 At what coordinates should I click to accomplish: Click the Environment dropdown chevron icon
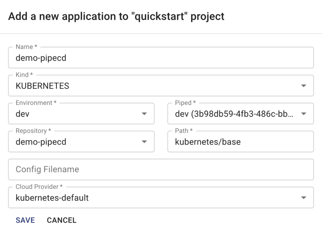pos(145,114)
